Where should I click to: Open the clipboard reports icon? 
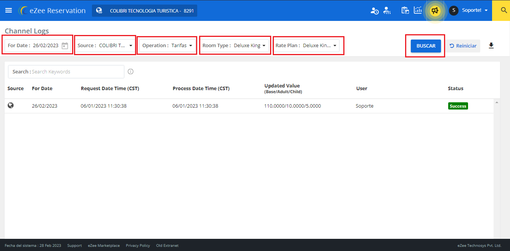point(405,10)
